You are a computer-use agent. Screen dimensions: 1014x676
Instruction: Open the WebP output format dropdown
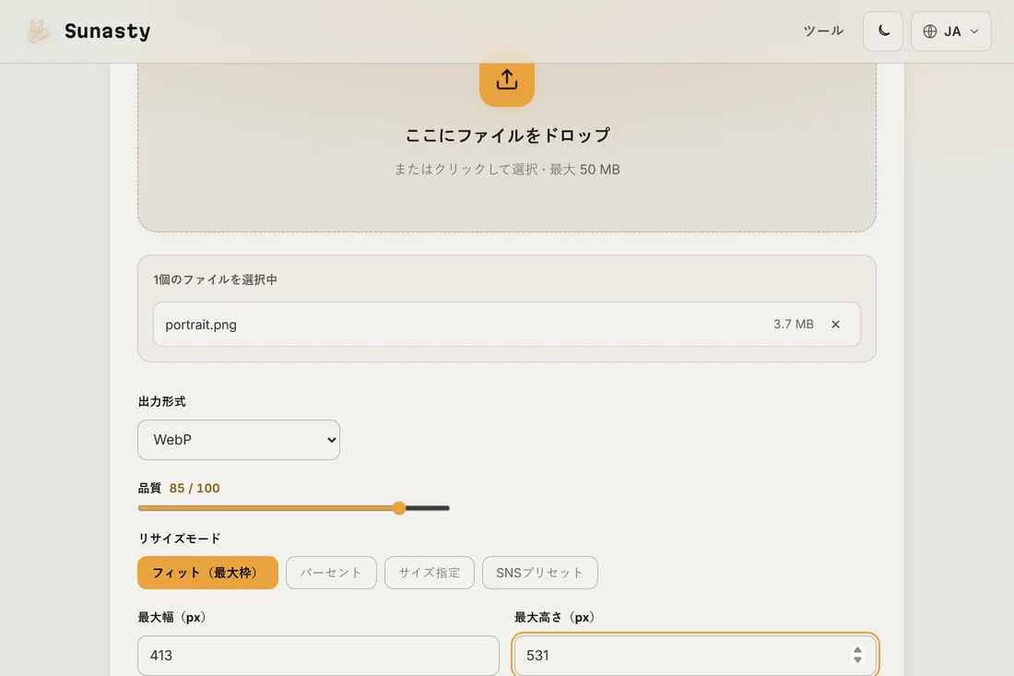[x=239, y=440]
